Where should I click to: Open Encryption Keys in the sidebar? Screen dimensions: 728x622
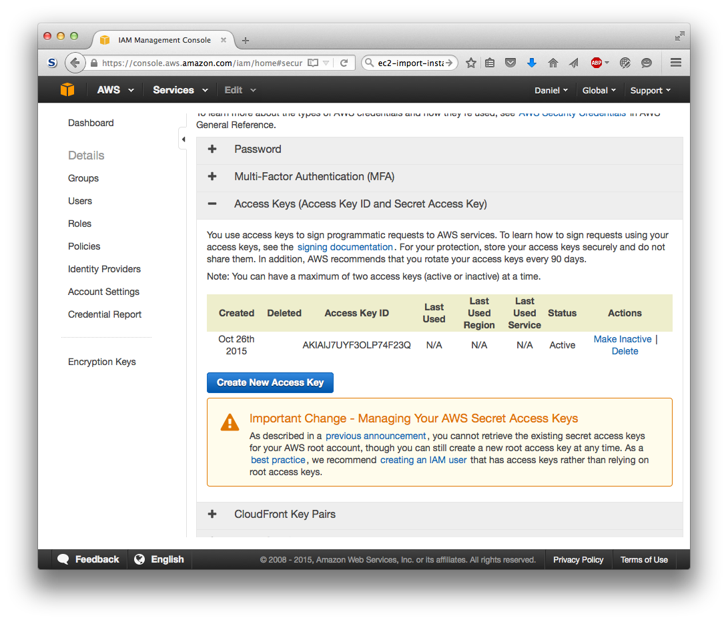tap(101, 362)
